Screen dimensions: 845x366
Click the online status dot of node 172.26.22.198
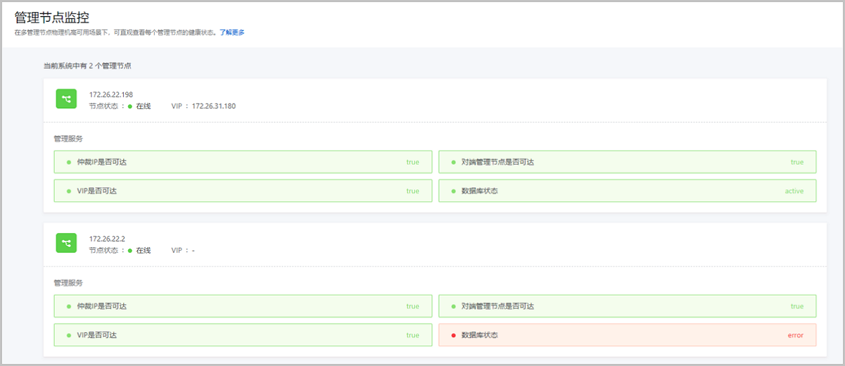pos(130,106)
